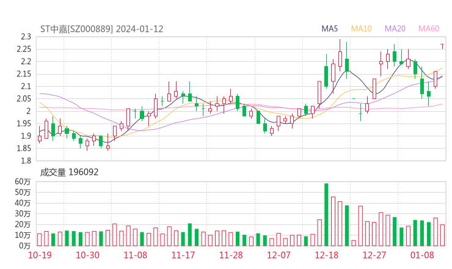Click the 2.3 price axis label
The height and width of the screenshot is (269, 452).
coord(26,37)
